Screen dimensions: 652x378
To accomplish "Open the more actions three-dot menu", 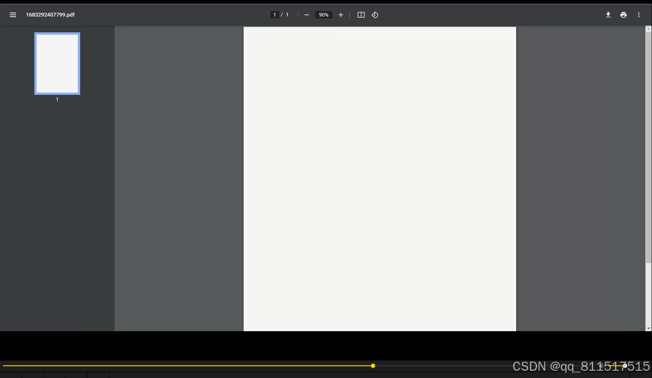I will (x=639, y=15).
